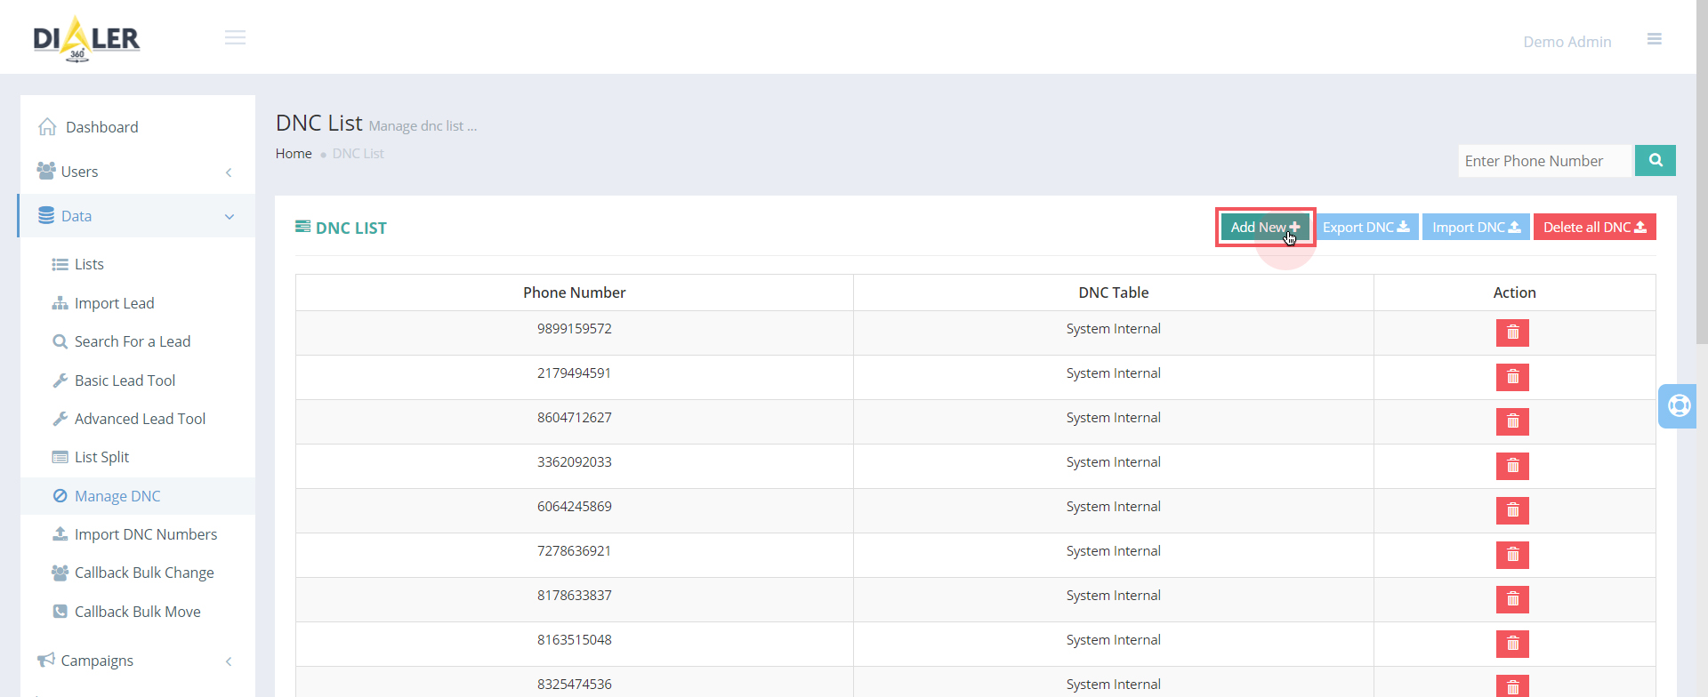Delete number 3362092033 with trash icon

pyautogui.click(x=1512, y=467)
